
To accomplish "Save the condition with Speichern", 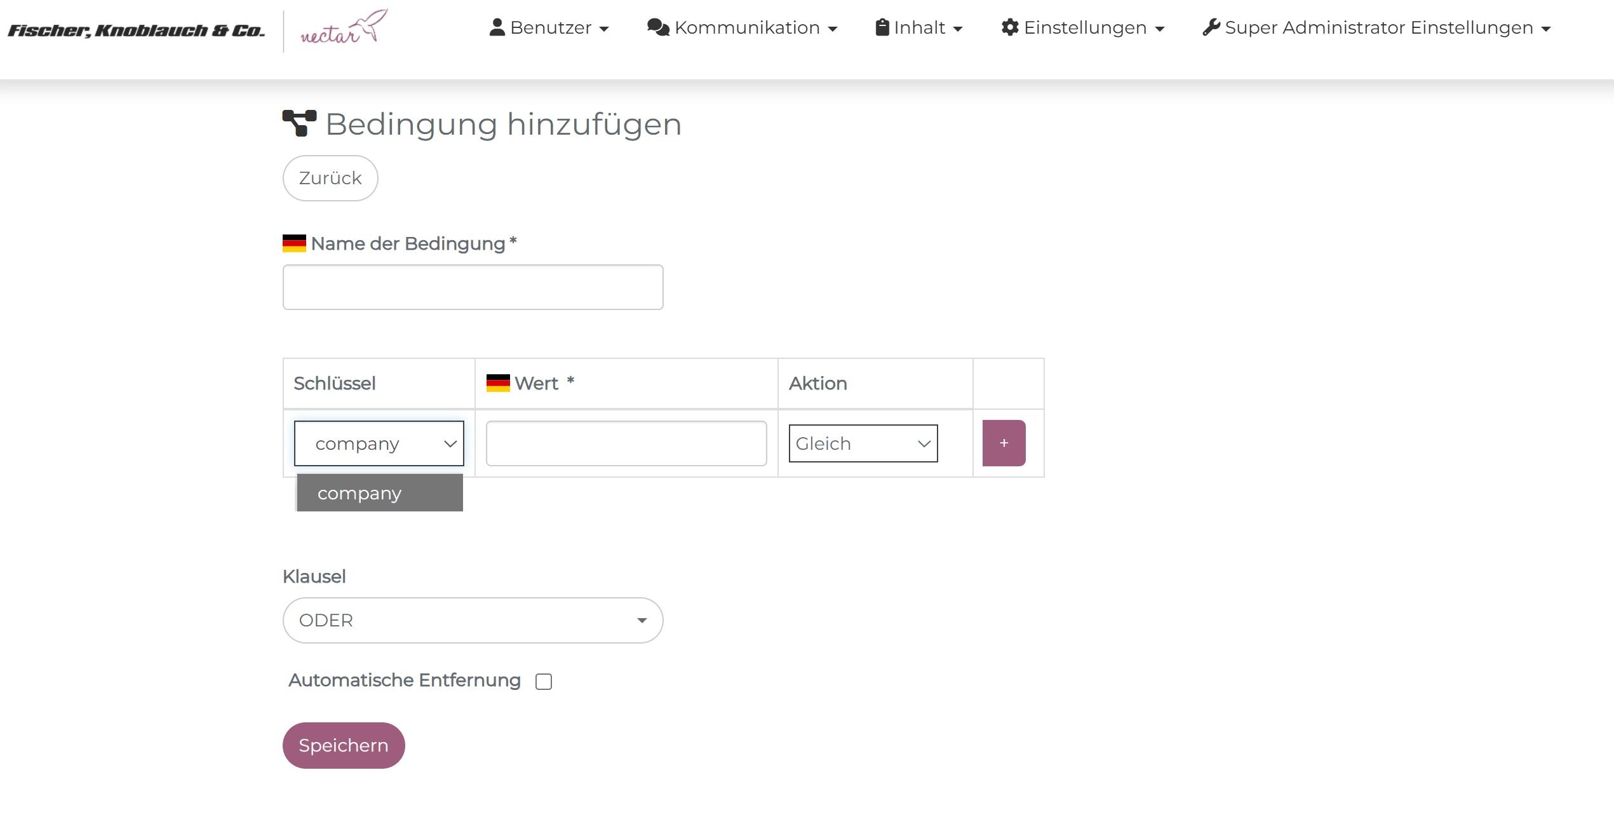I will tap(344, 745).
